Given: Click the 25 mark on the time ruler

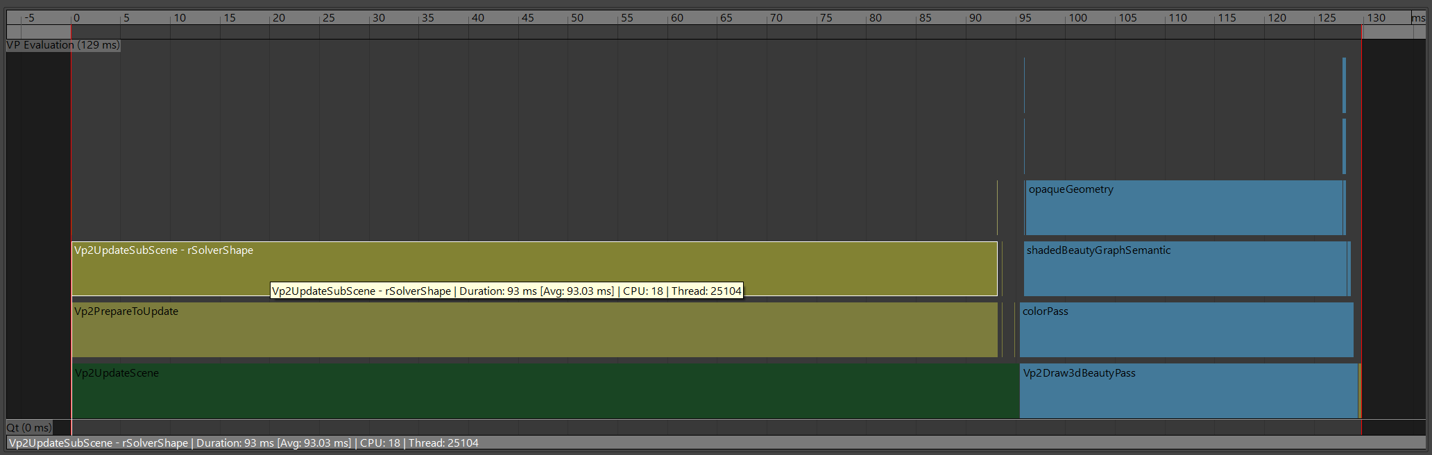Looking at the screenshot, I should (x=328, y=18).
